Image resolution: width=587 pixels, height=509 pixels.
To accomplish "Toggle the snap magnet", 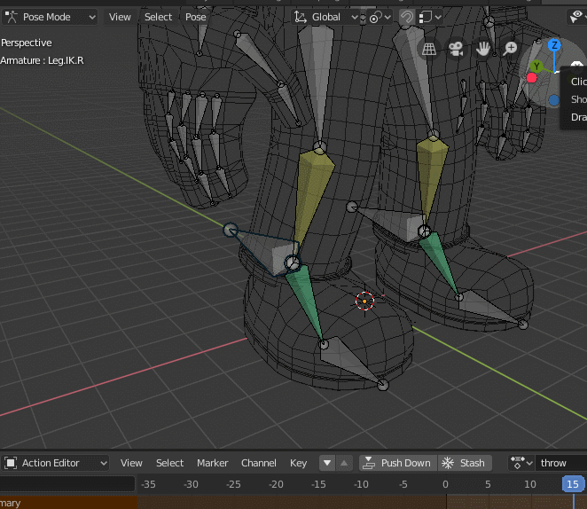I will (407, 17).
